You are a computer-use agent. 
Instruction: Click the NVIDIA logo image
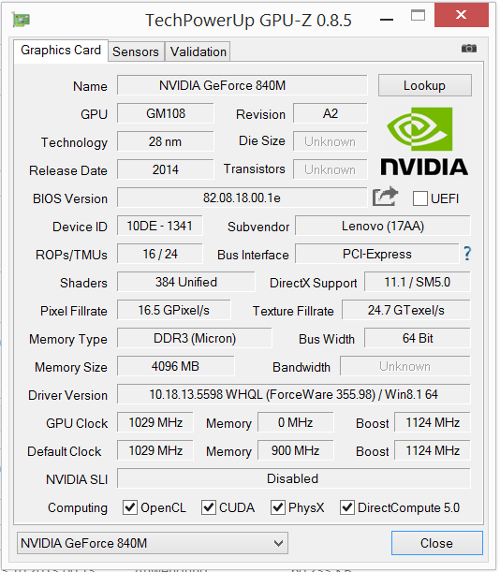(424, 141)
